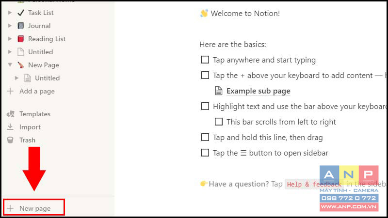The height and width of the screenshot is (218, 388).
Task: Click the Journal notebook icon
Action: pos(21,26)
